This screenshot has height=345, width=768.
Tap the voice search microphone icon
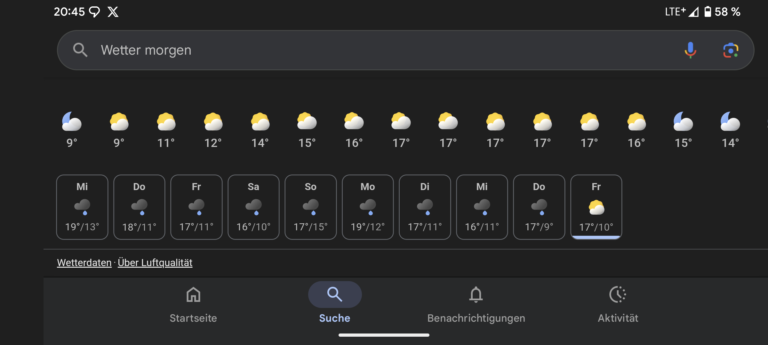coord(690,50)
